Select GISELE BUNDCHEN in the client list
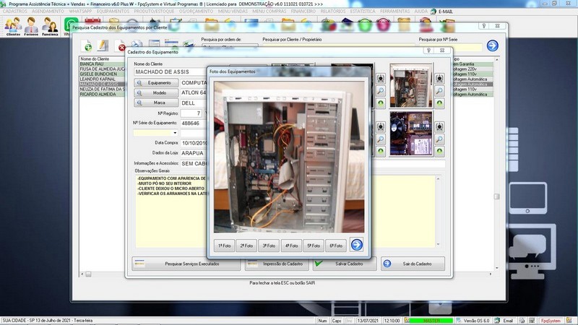 [x=102, y=74]
